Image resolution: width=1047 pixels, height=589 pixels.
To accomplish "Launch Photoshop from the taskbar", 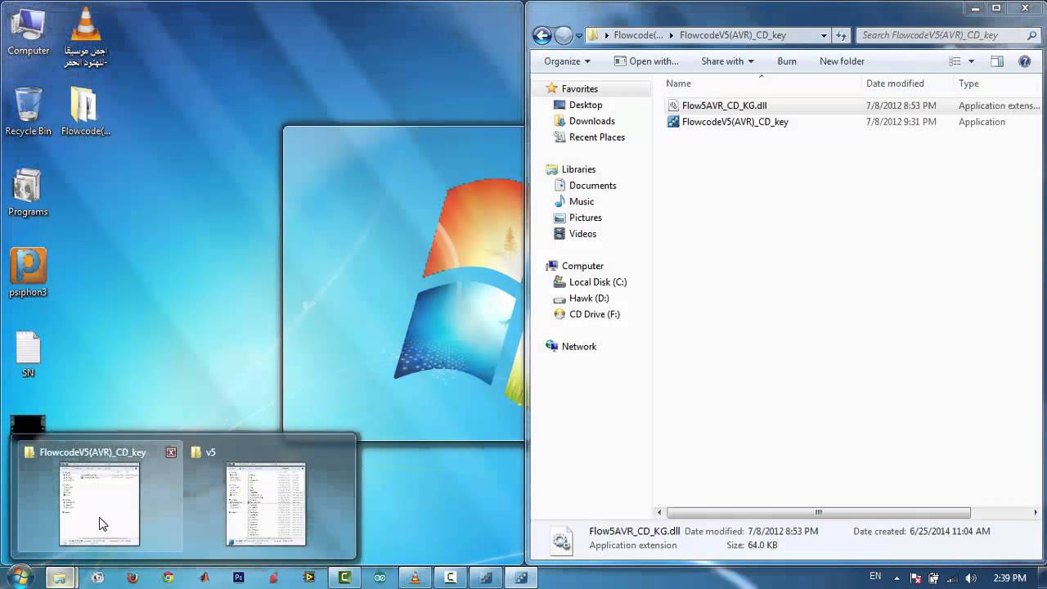I will 239,578.
